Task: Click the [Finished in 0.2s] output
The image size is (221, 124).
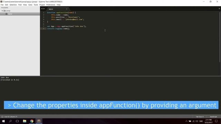Action: pyautogui.click(x=10, y=80)
